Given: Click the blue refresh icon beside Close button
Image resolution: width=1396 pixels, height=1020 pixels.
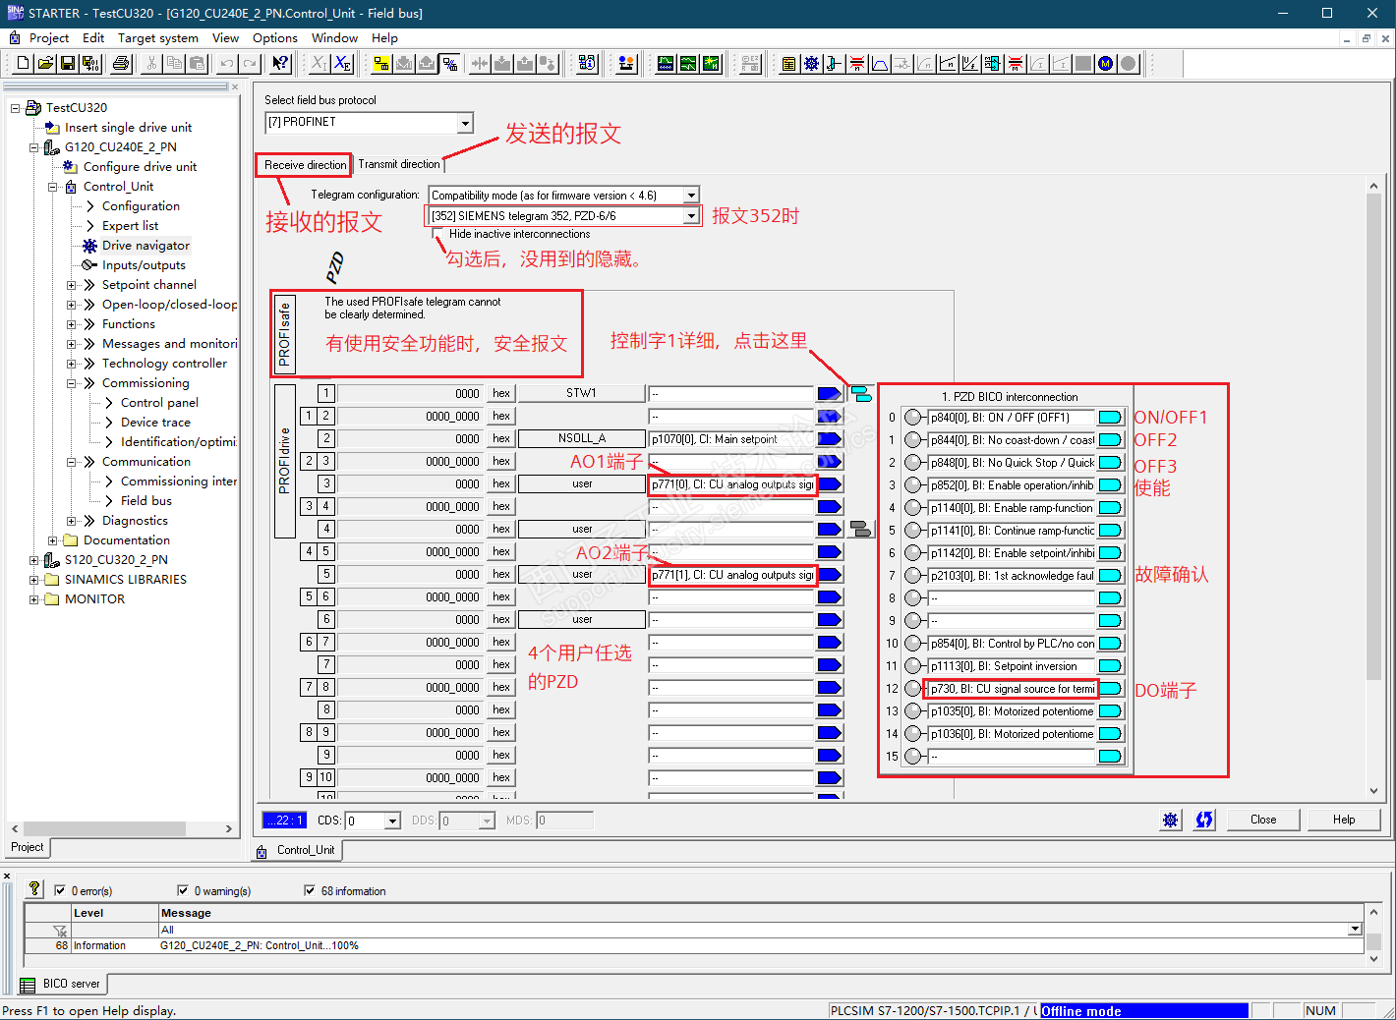Looking at the screenshot, I should (1204, 820).
